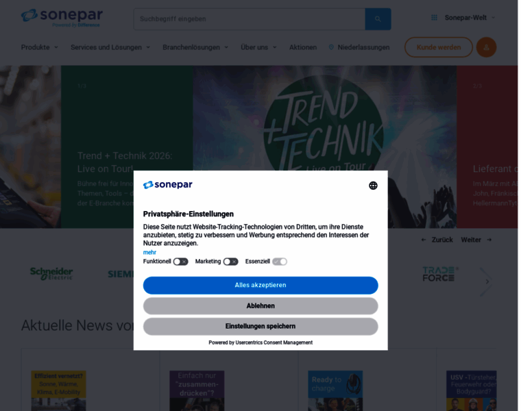Expand the Services und Lösungen dropdown

(110, 47)
